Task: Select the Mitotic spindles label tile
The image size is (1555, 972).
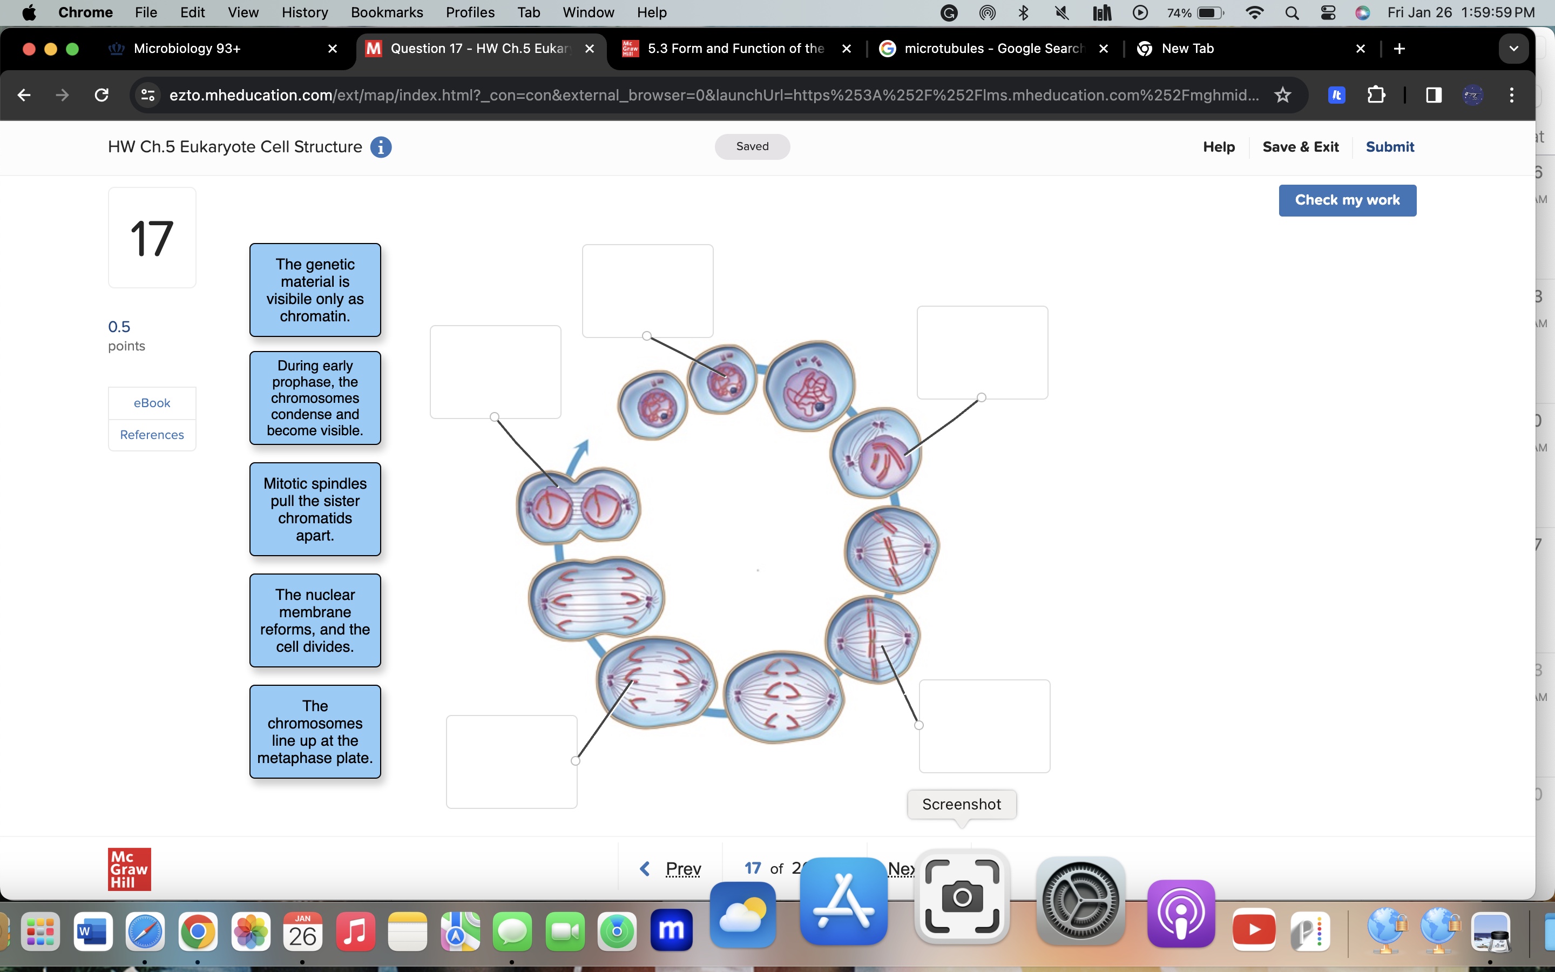Action: coord(315,509)
